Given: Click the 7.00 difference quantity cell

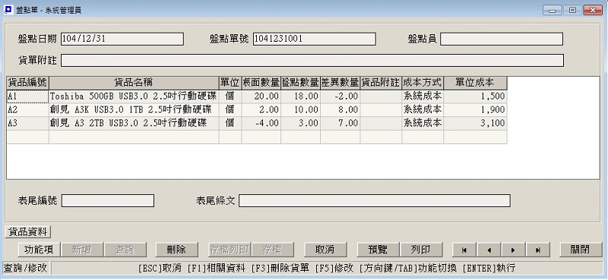Looking at the screenshot, I should coord(340,124).
